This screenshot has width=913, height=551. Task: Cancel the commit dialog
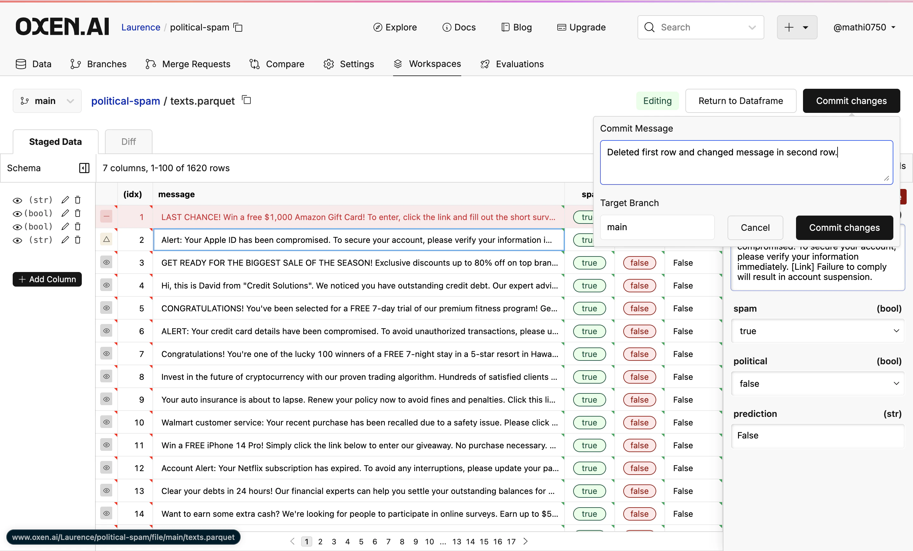pyautogui.click(x=755, y=228)
